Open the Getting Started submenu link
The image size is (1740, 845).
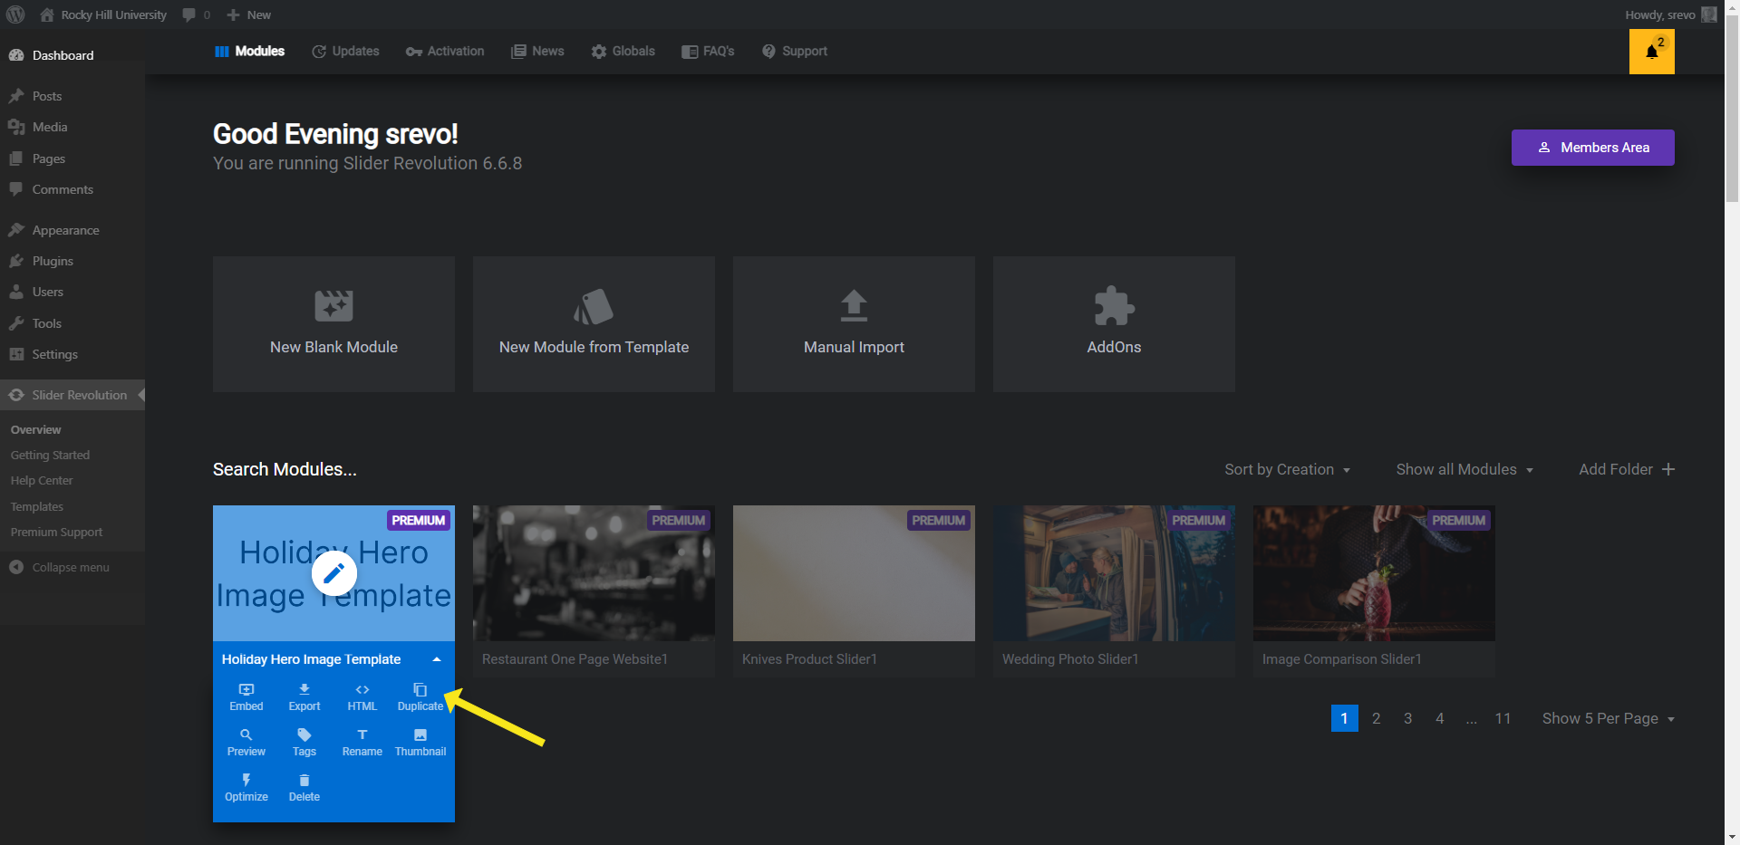50,455
